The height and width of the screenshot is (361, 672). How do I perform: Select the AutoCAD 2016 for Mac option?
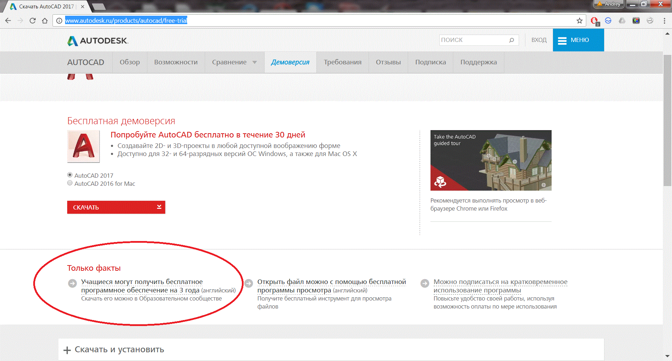pyautogui.click(x=70, y=183)
